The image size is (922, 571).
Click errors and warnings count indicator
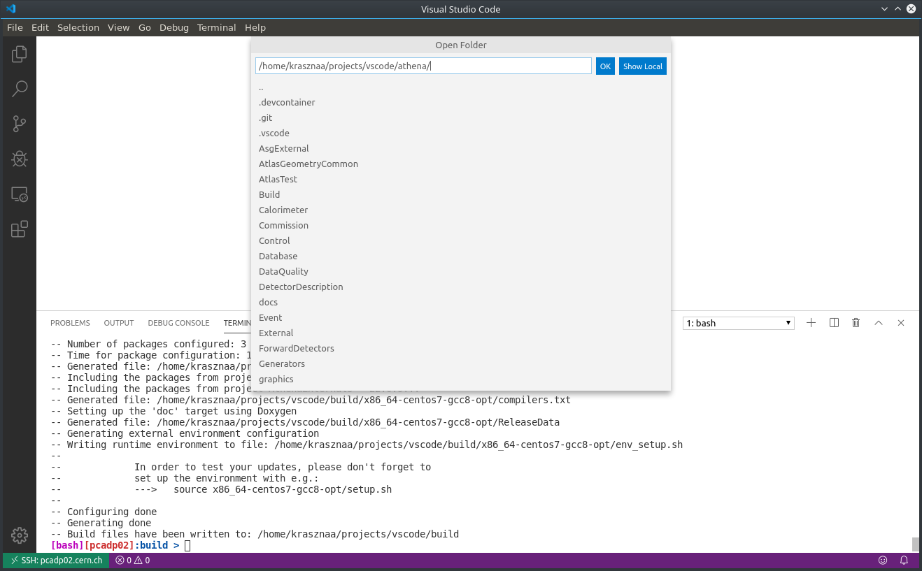132,561
